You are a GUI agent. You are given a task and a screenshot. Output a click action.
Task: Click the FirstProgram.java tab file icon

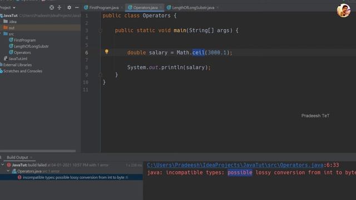pyautogui.click(x=86, y=7)
